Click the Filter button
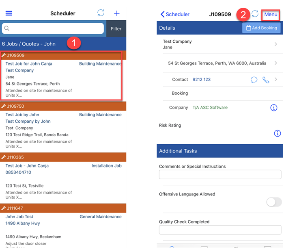 [x=116, y=28]
